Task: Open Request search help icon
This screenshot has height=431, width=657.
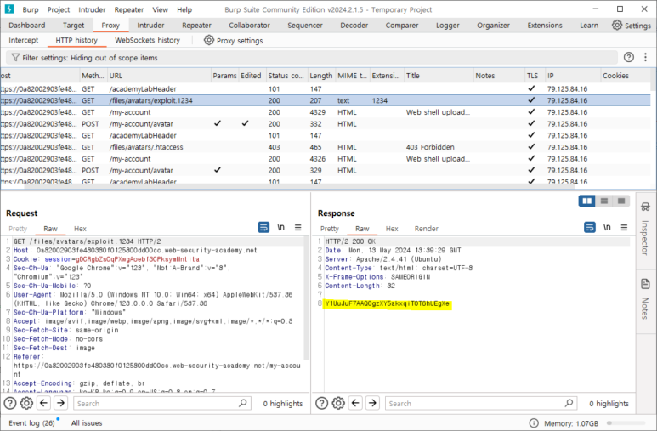Action: click(10, 403)
